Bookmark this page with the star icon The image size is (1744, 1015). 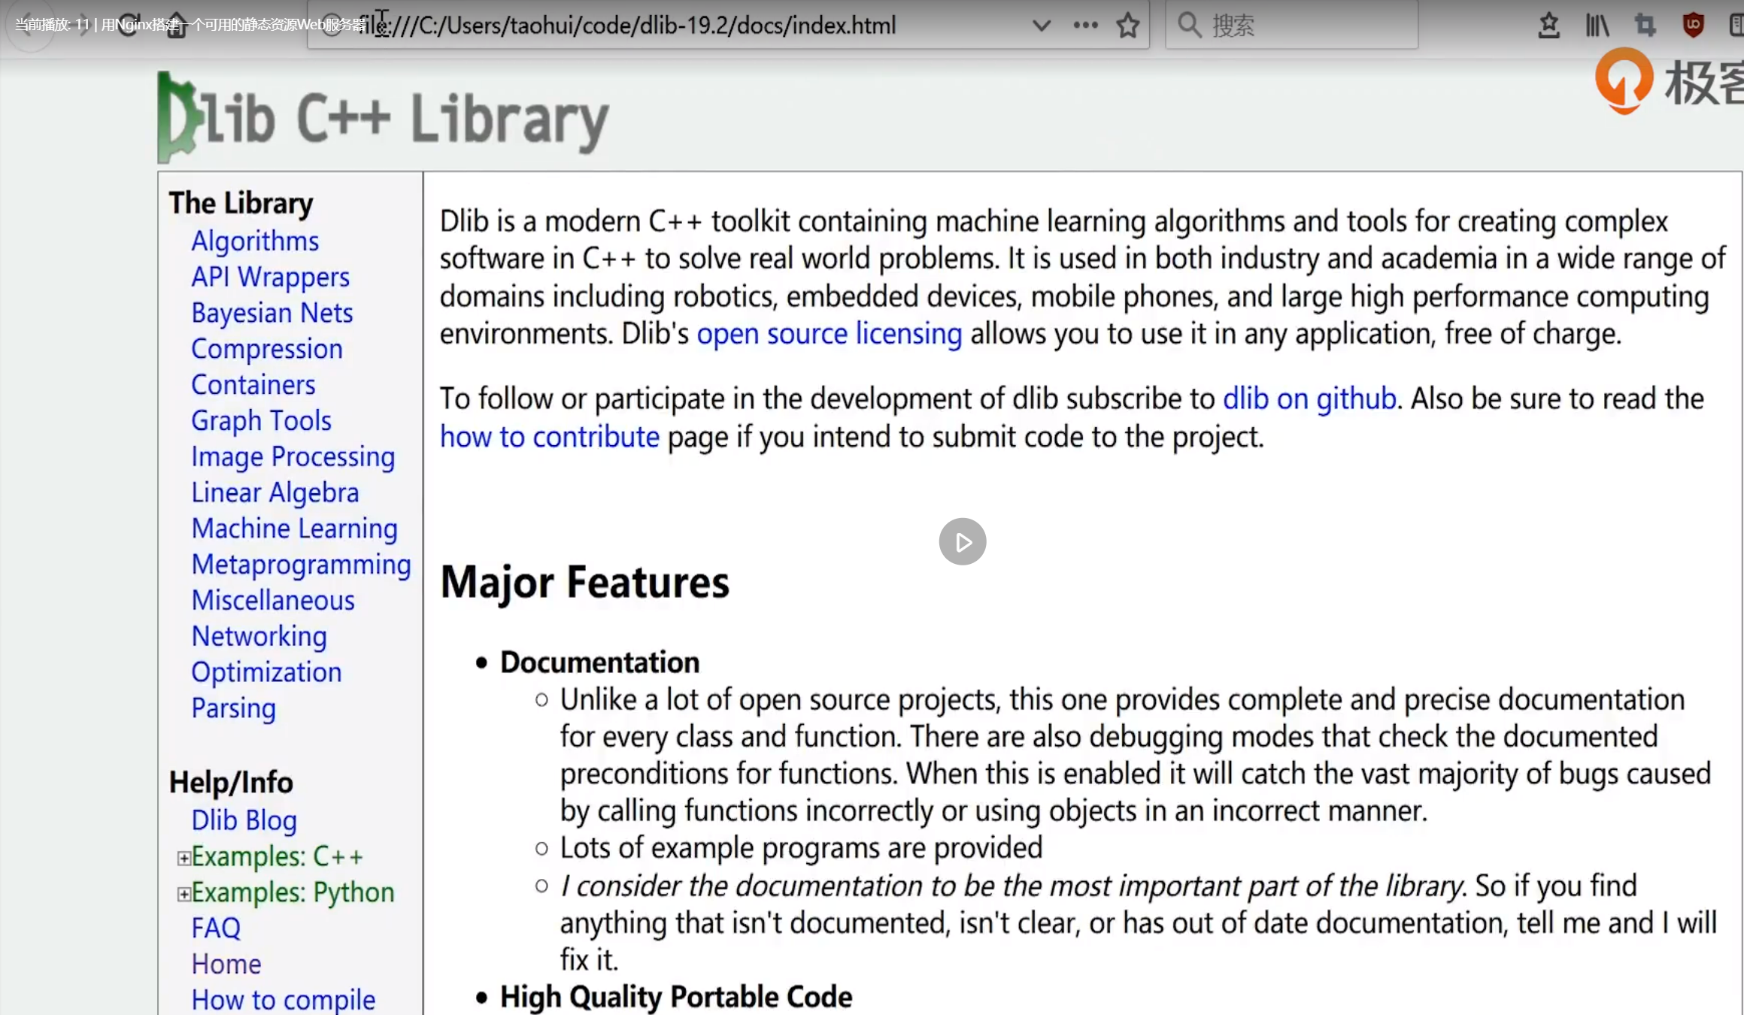click(x=1127, y=26)
